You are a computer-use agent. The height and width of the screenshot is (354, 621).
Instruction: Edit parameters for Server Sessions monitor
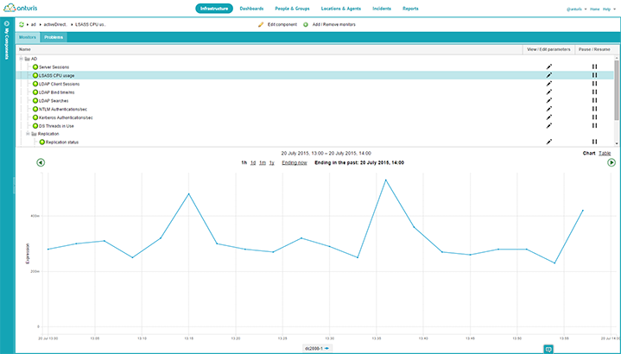[548, 66]
